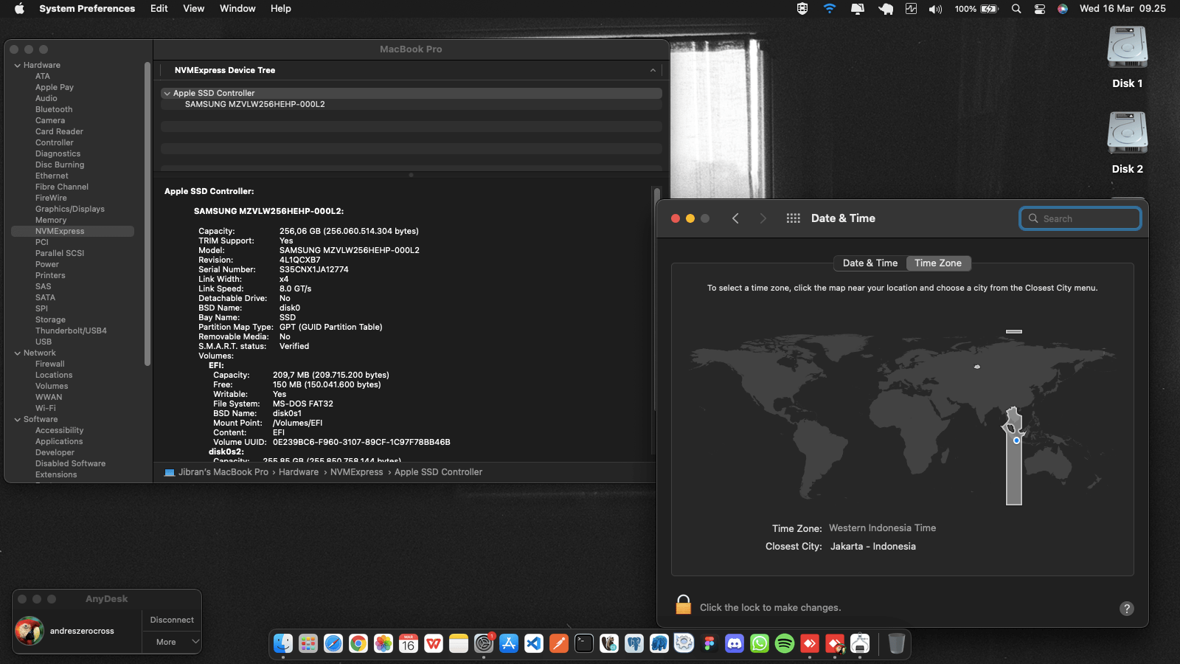Select Wi-Fi under the Network section
The width and height of the screenshot is (1180, 664).
[x=44, y=408]
